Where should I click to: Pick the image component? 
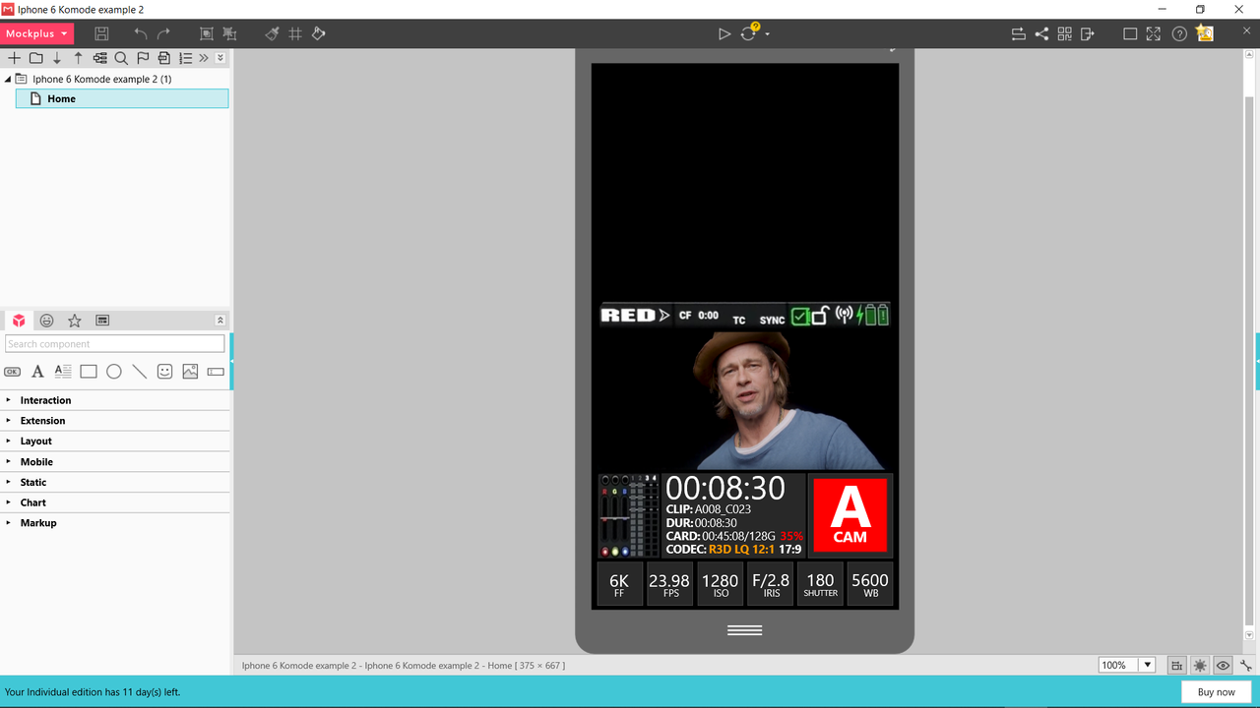click(x=190, y=372)
